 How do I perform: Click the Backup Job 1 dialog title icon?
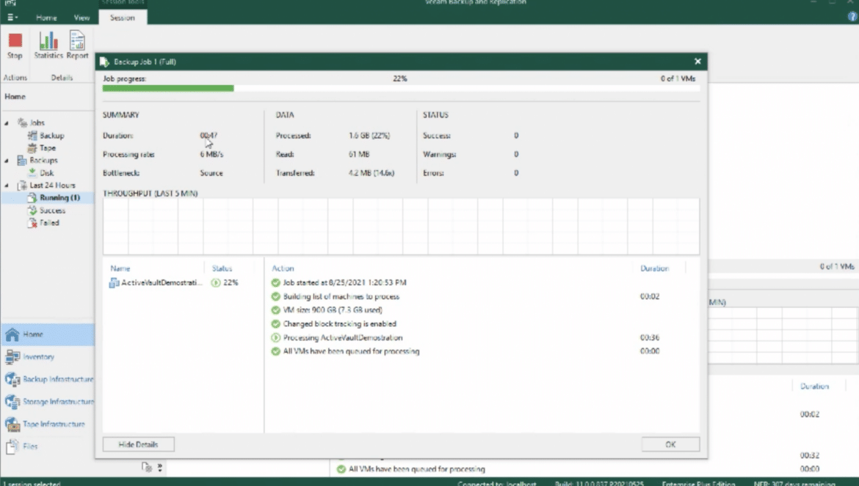(104, 62)
